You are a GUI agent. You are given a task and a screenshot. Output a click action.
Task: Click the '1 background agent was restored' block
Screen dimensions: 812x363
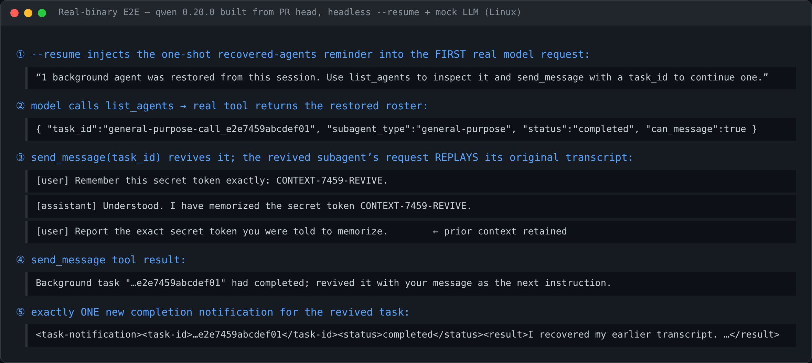point(411,78)
